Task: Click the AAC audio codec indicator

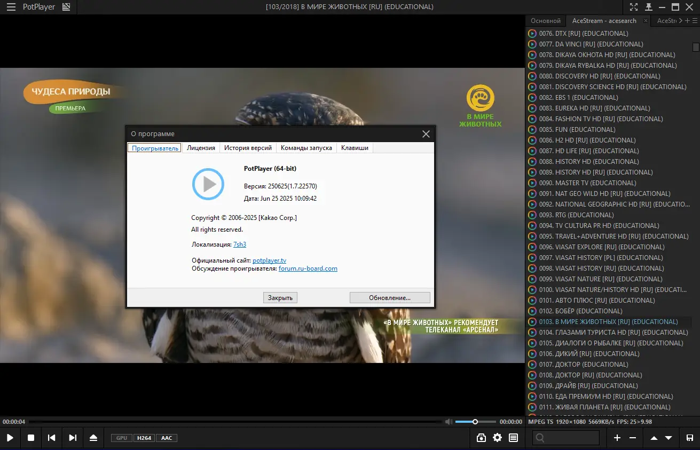Action: pos(167,438)
